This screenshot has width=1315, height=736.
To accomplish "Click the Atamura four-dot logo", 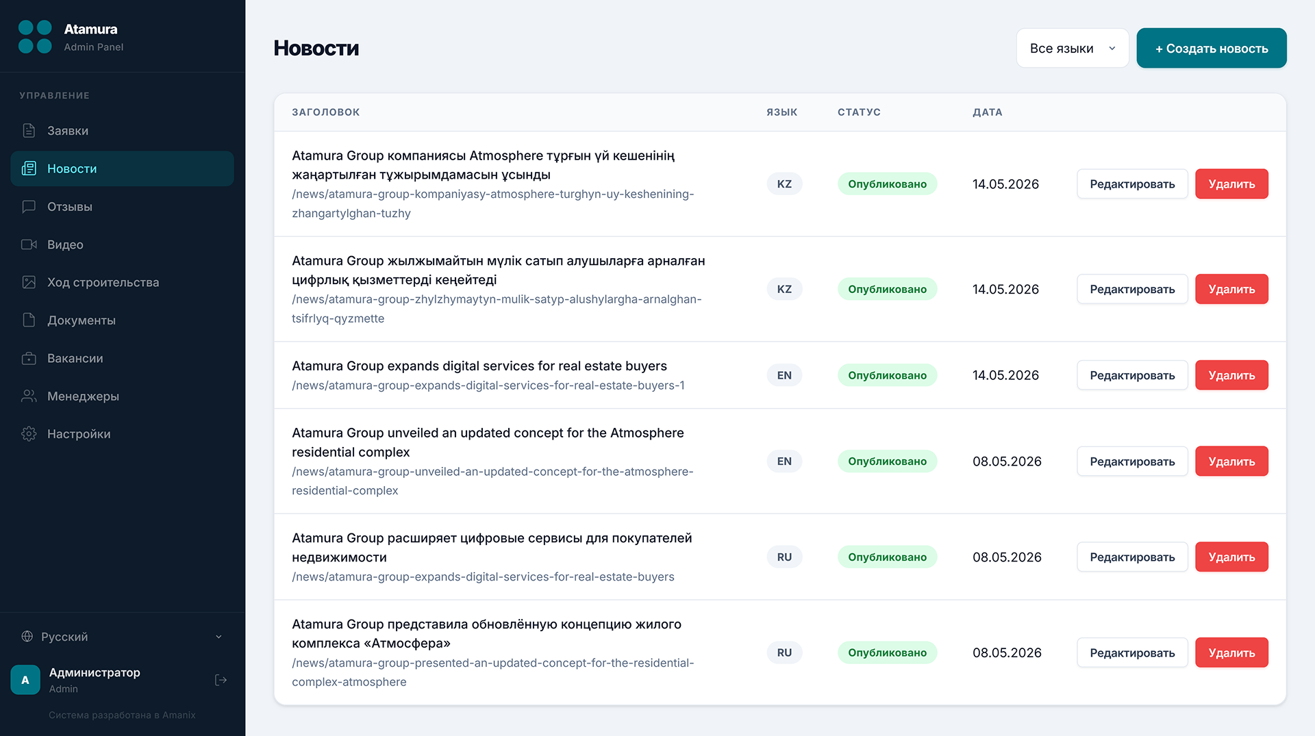I will point(35,37).
